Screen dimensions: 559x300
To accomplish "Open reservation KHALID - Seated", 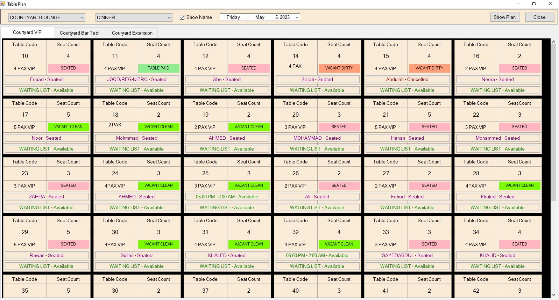I will coord(497,255).
